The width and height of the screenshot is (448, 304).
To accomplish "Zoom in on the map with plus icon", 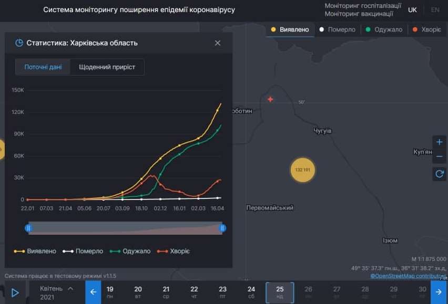I will [x=439, y=141].
